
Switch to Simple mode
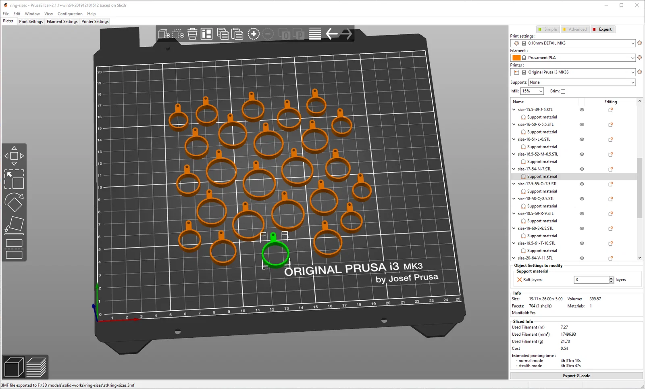(x=547, y=29)
